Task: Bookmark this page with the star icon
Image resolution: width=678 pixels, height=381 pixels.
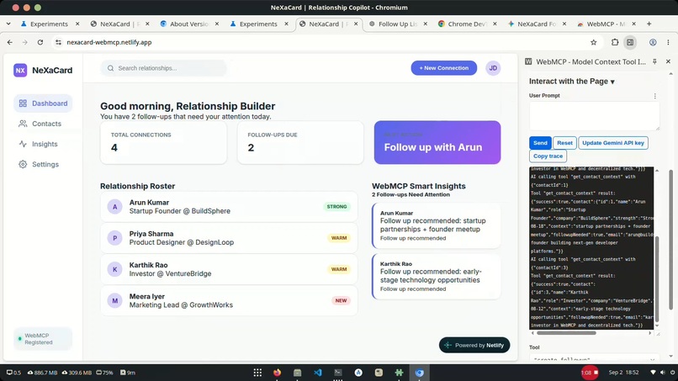Action: (593, 42)
